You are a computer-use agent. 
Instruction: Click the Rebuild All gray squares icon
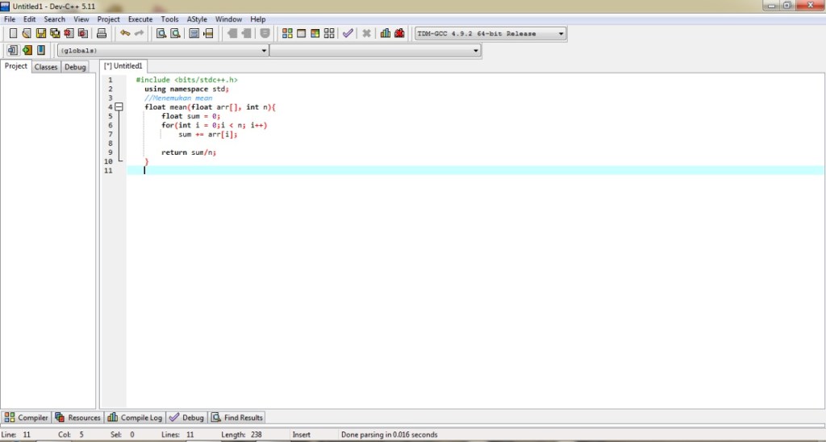tap(329, 34)
